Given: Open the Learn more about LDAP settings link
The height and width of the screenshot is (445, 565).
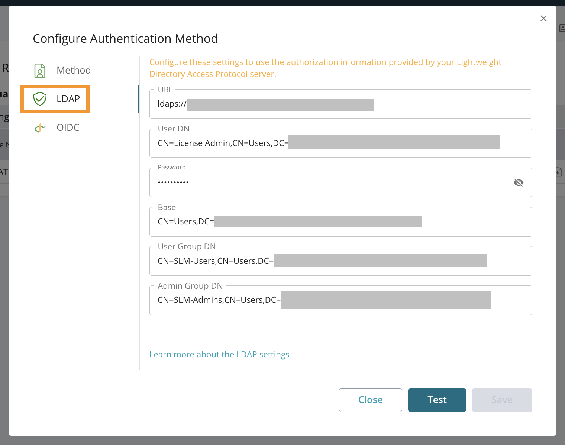Looking at the screenshot, I should pyautogui.click(x=219, y=354).
